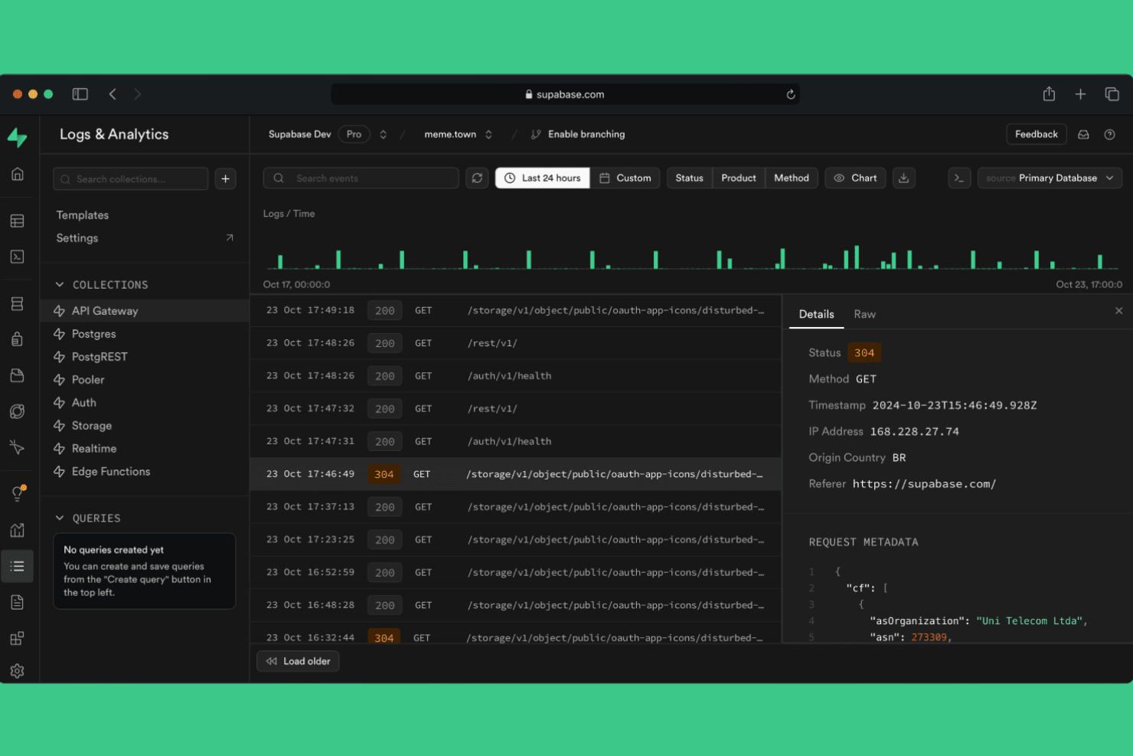Expand the project switcher next to Supabase Dev
The image size is (1133, 756).
[383, 134]
